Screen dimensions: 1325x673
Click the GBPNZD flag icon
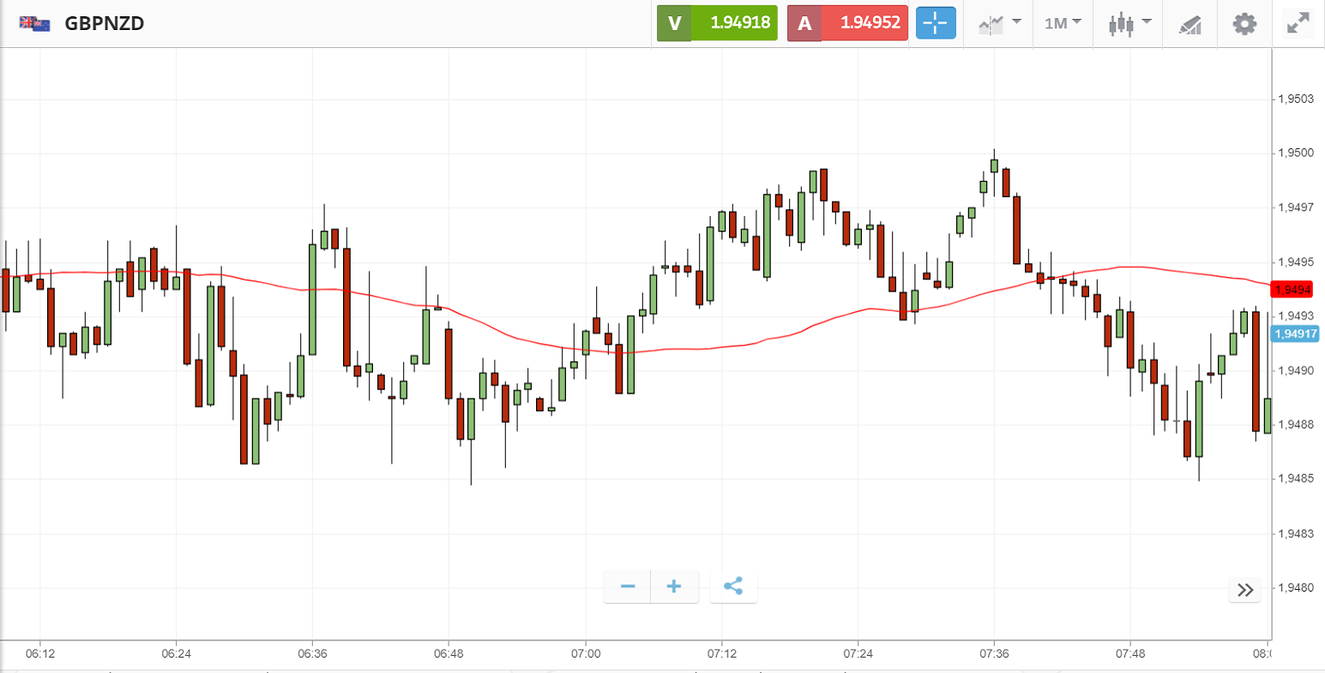(34, 23)
